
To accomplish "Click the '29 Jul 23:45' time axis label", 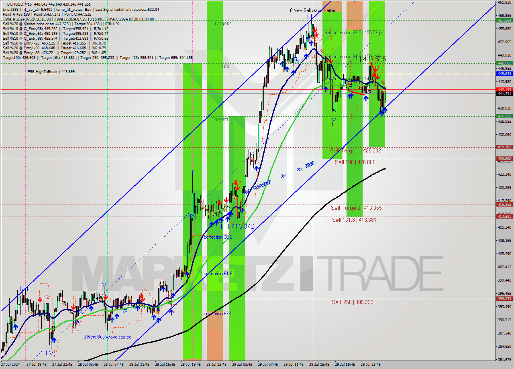I will (x=371, y=365).
